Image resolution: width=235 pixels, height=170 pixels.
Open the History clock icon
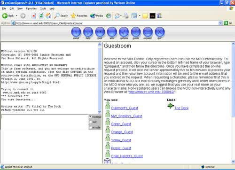coord(109,16)
